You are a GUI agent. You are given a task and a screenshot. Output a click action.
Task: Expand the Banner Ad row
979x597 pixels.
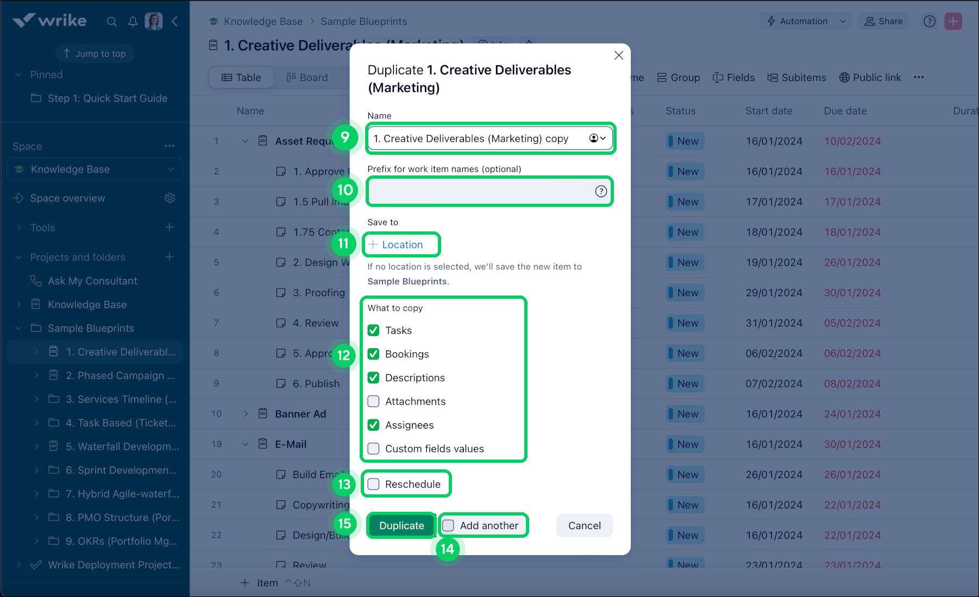(246, 414)
